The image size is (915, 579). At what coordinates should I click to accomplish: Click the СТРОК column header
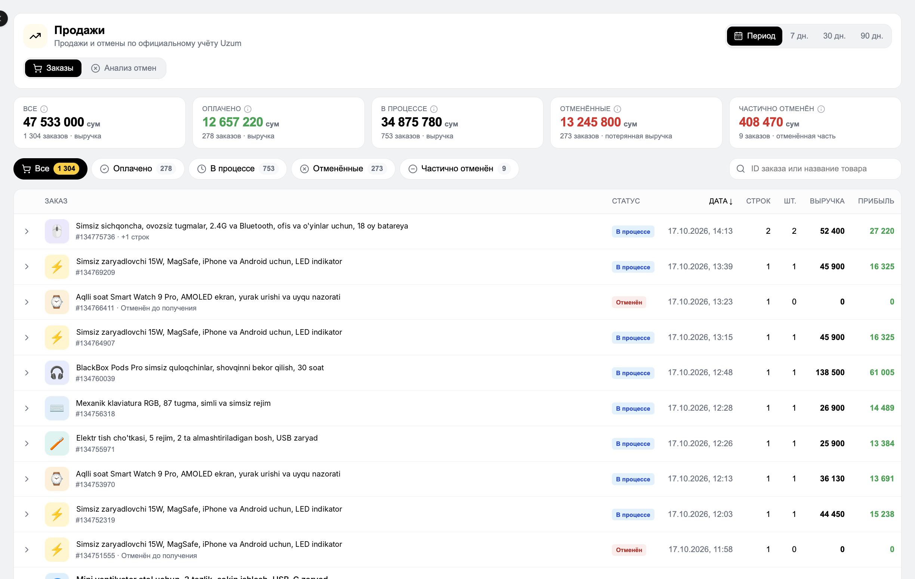pyautogui.click(x=758, y=201)
